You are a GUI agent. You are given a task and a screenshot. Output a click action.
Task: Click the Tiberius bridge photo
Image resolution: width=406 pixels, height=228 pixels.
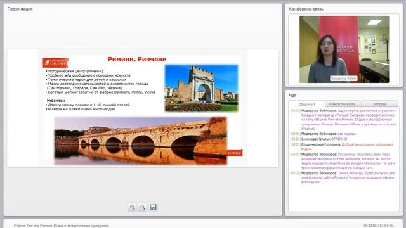pos(141,141)
